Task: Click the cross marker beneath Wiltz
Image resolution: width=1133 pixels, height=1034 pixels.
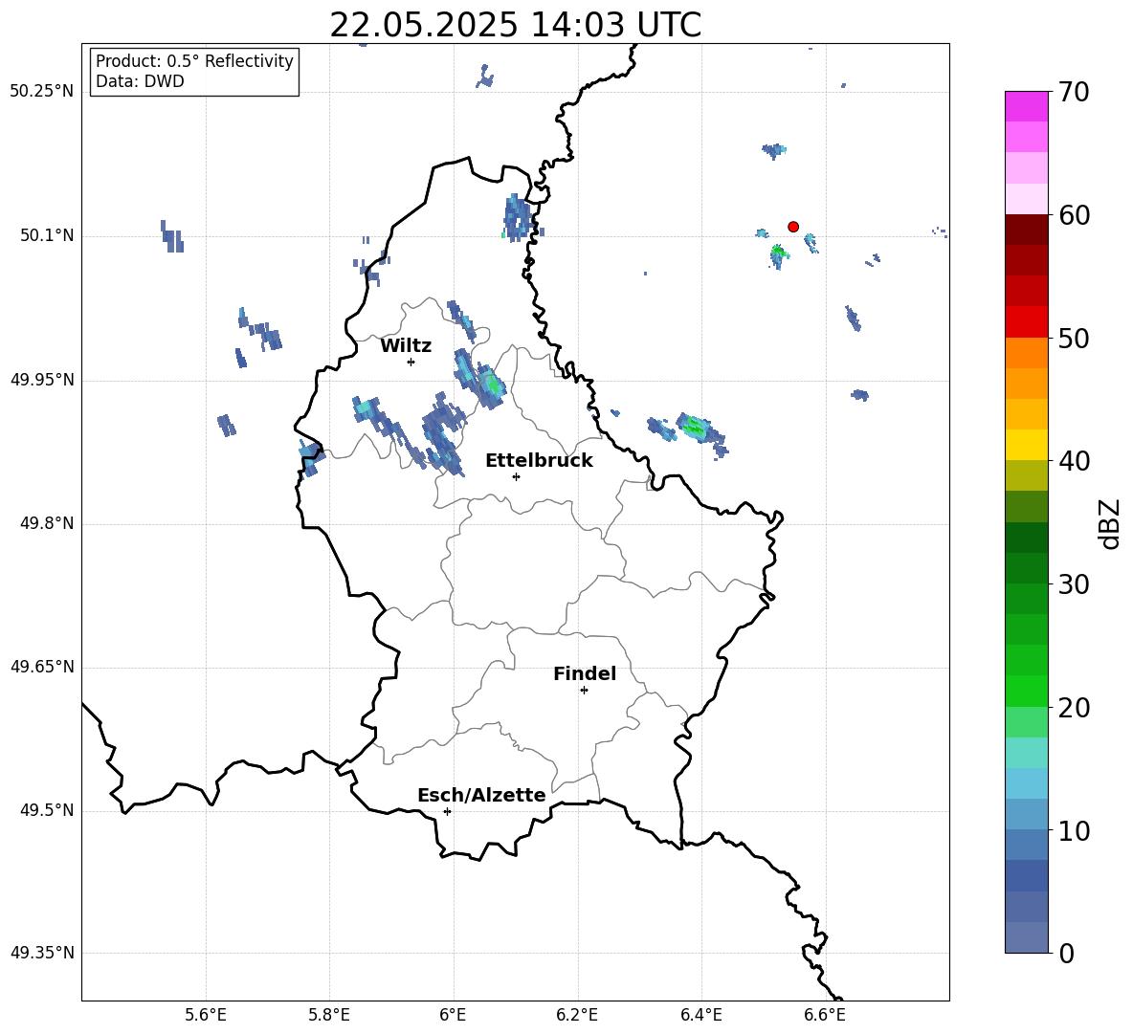Action: pyautogui.click(x=411, y=362)
